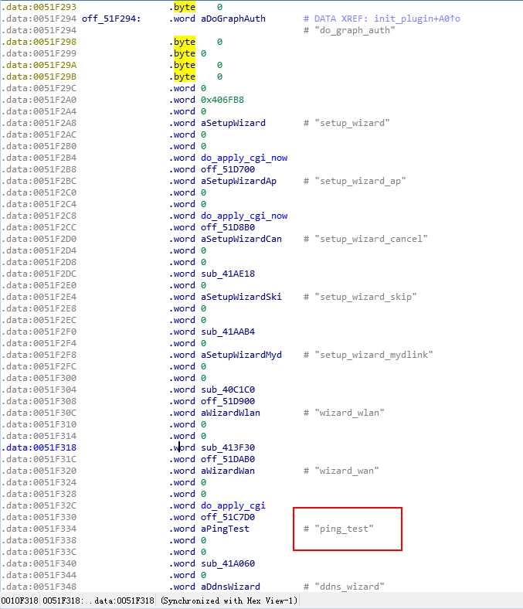
Task: Select the aSetupWizardAp symbol
Action: (x=238, y=181)
